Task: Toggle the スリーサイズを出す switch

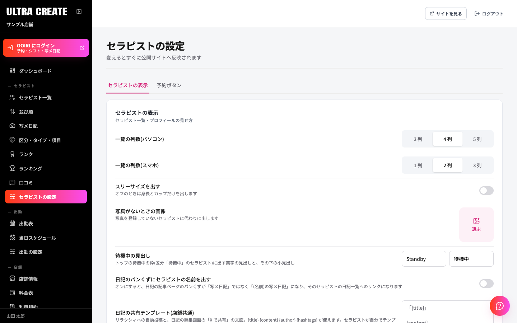Action: (486, 191)
